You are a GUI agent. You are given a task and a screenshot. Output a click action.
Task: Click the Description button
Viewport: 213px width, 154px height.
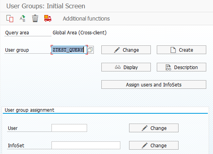click(x=181, y=67)
